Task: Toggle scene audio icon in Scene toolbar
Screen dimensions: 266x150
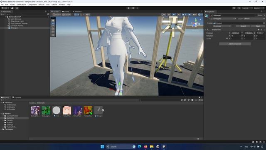Action: [179, 15]
